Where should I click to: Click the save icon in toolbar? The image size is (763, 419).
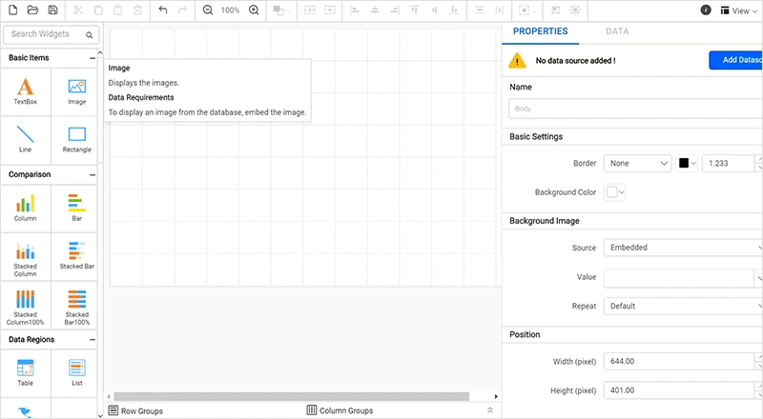(x=52, y=10)
